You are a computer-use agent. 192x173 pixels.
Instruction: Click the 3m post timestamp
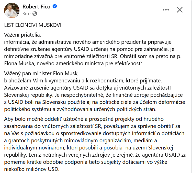(x=26, y=14)
